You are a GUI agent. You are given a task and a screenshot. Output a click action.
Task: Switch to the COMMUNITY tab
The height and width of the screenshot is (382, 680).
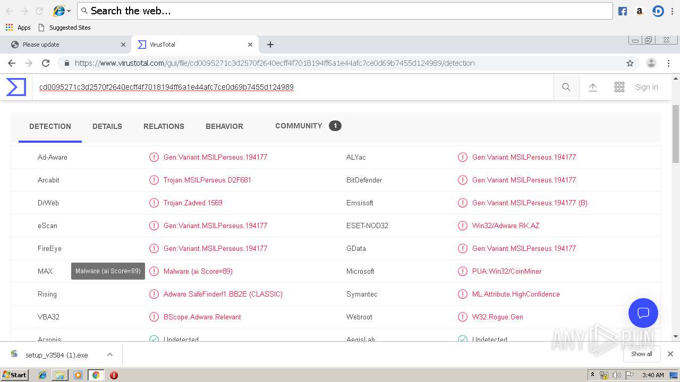tap(308, 126)
